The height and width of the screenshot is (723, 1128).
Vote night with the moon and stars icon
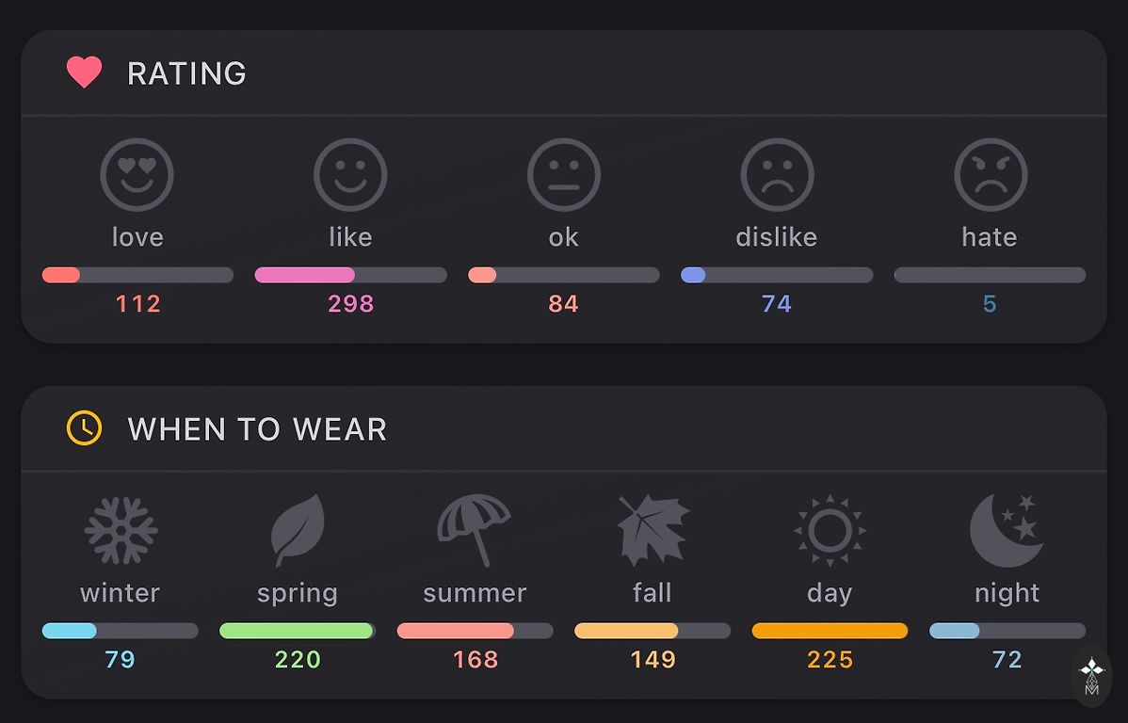coord(1007,531)
